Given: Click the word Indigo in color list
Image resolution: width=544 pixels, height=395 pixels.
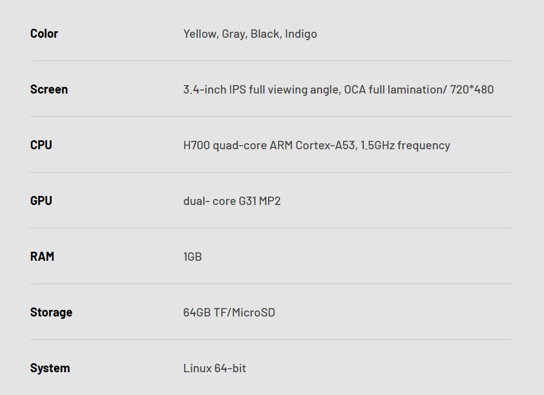Looking at the screenshot, I should 301,34.
